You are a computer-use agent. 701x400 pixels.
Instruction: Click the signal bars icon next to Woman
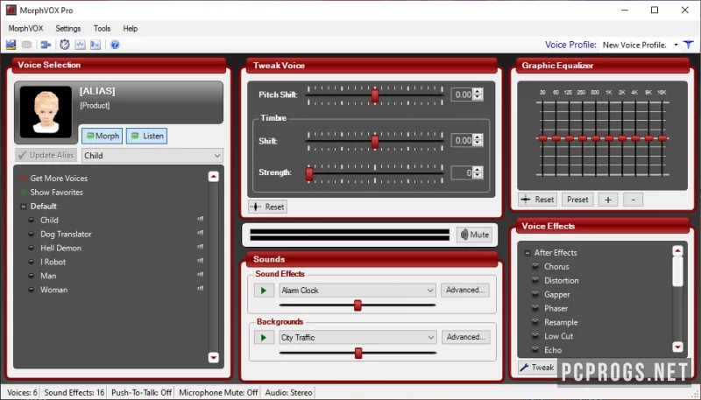click(x=201, y=288)
